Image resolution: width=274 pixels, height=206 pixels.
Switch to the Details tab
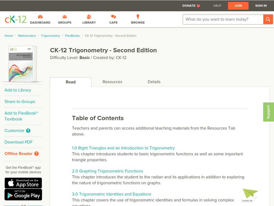(x=154, y=82)
